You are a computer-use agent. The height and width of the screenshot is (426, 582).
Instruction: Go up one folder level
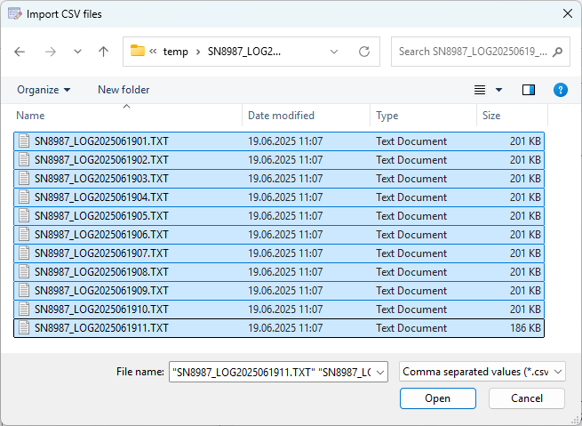104,52
